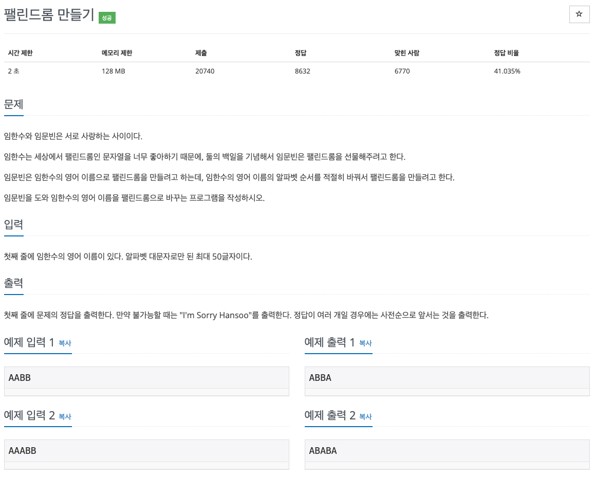Click the 팰린드롬 만들기 problem title
Viewport: 594px width, 477px height.
pyautogui.click(x=49, y=15)
